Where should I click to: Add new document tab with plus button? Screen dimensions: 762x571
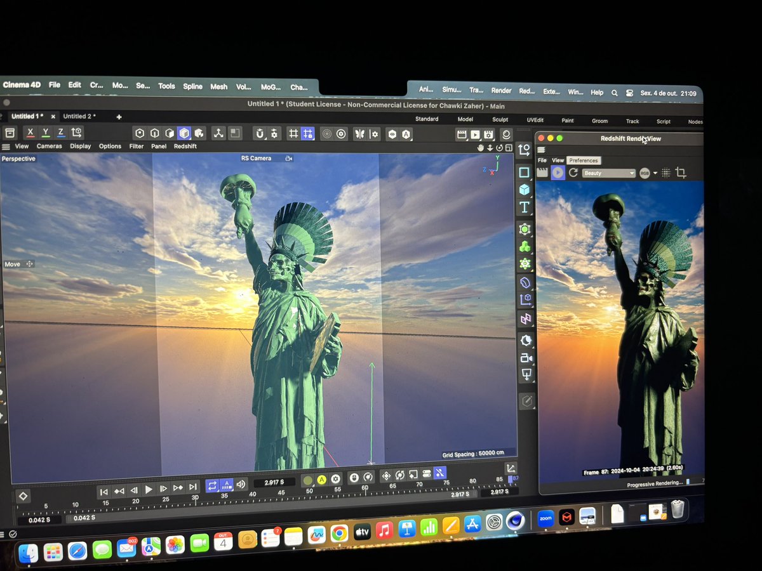point(119,117)
